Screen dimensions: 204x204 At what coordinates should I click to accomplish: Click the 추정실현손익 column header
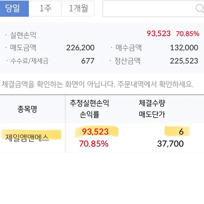[x=89, y=103]
